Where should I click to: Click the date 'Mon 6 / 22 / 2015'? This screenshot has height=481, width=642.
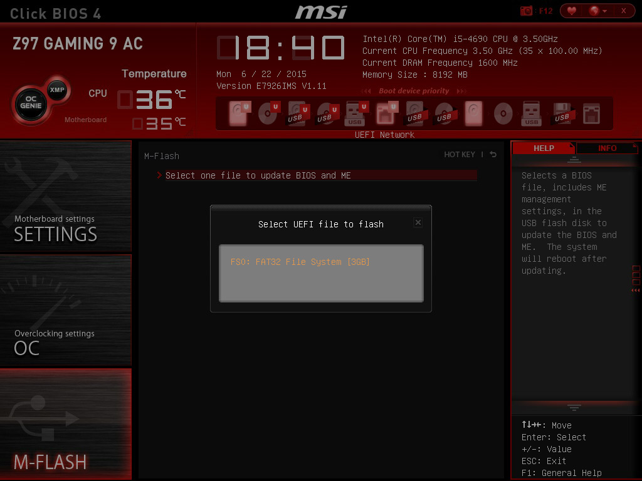click(261, 74)
